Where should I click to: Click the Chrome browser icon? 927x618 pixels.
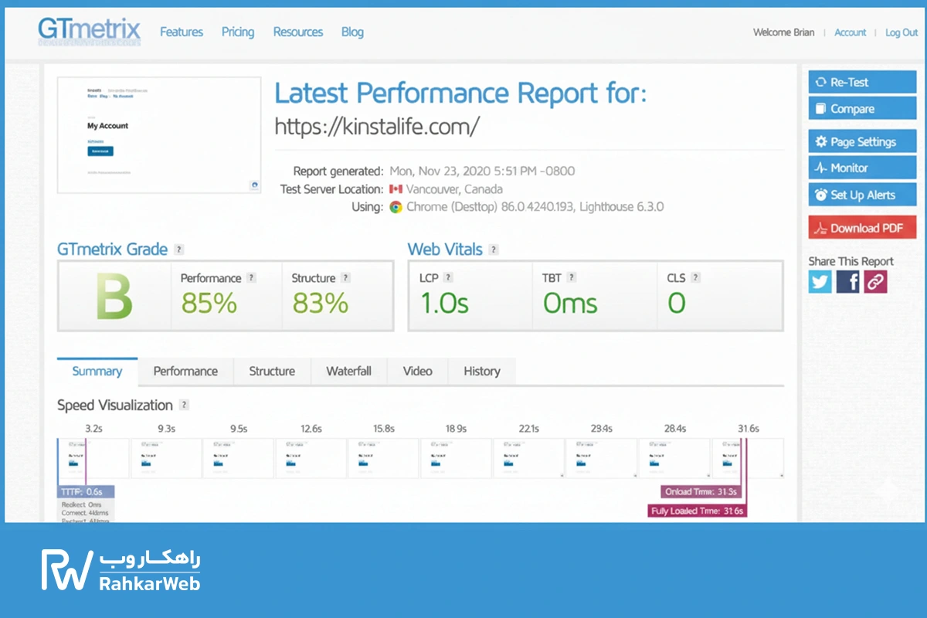pyautogui.click(x=396, y=207)
